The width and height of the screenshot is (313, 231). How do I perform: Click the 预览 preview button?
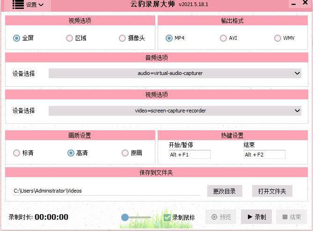(221, 217)
